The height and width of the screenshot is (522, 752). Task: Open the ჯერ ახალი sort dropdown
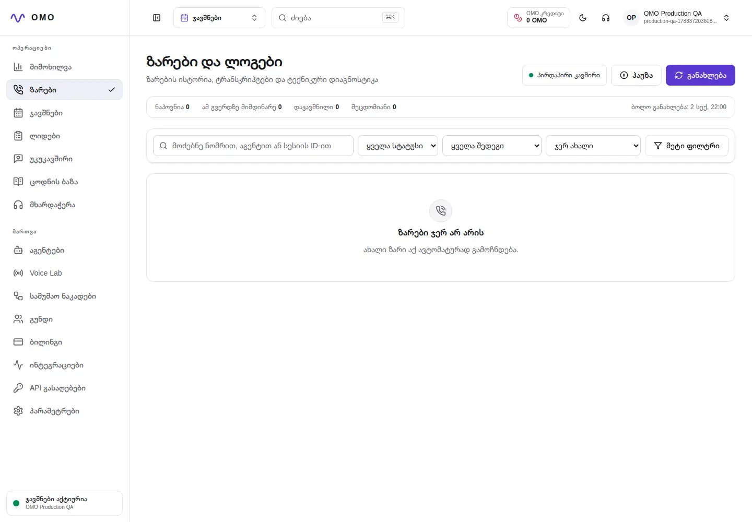(593, 146)
